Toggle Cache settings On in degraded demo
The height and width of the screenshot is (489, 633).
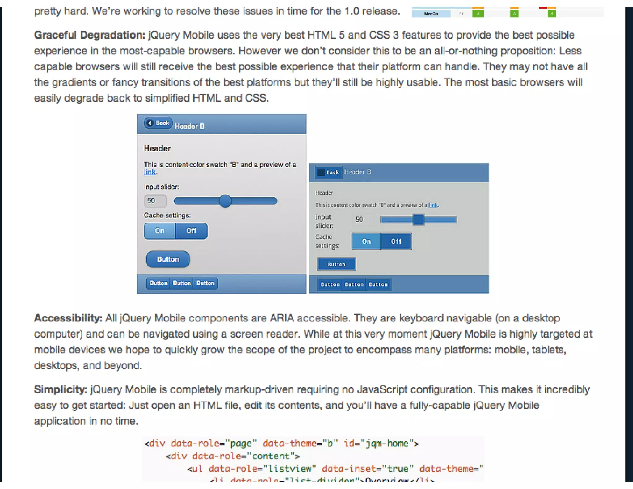(366, 241)
